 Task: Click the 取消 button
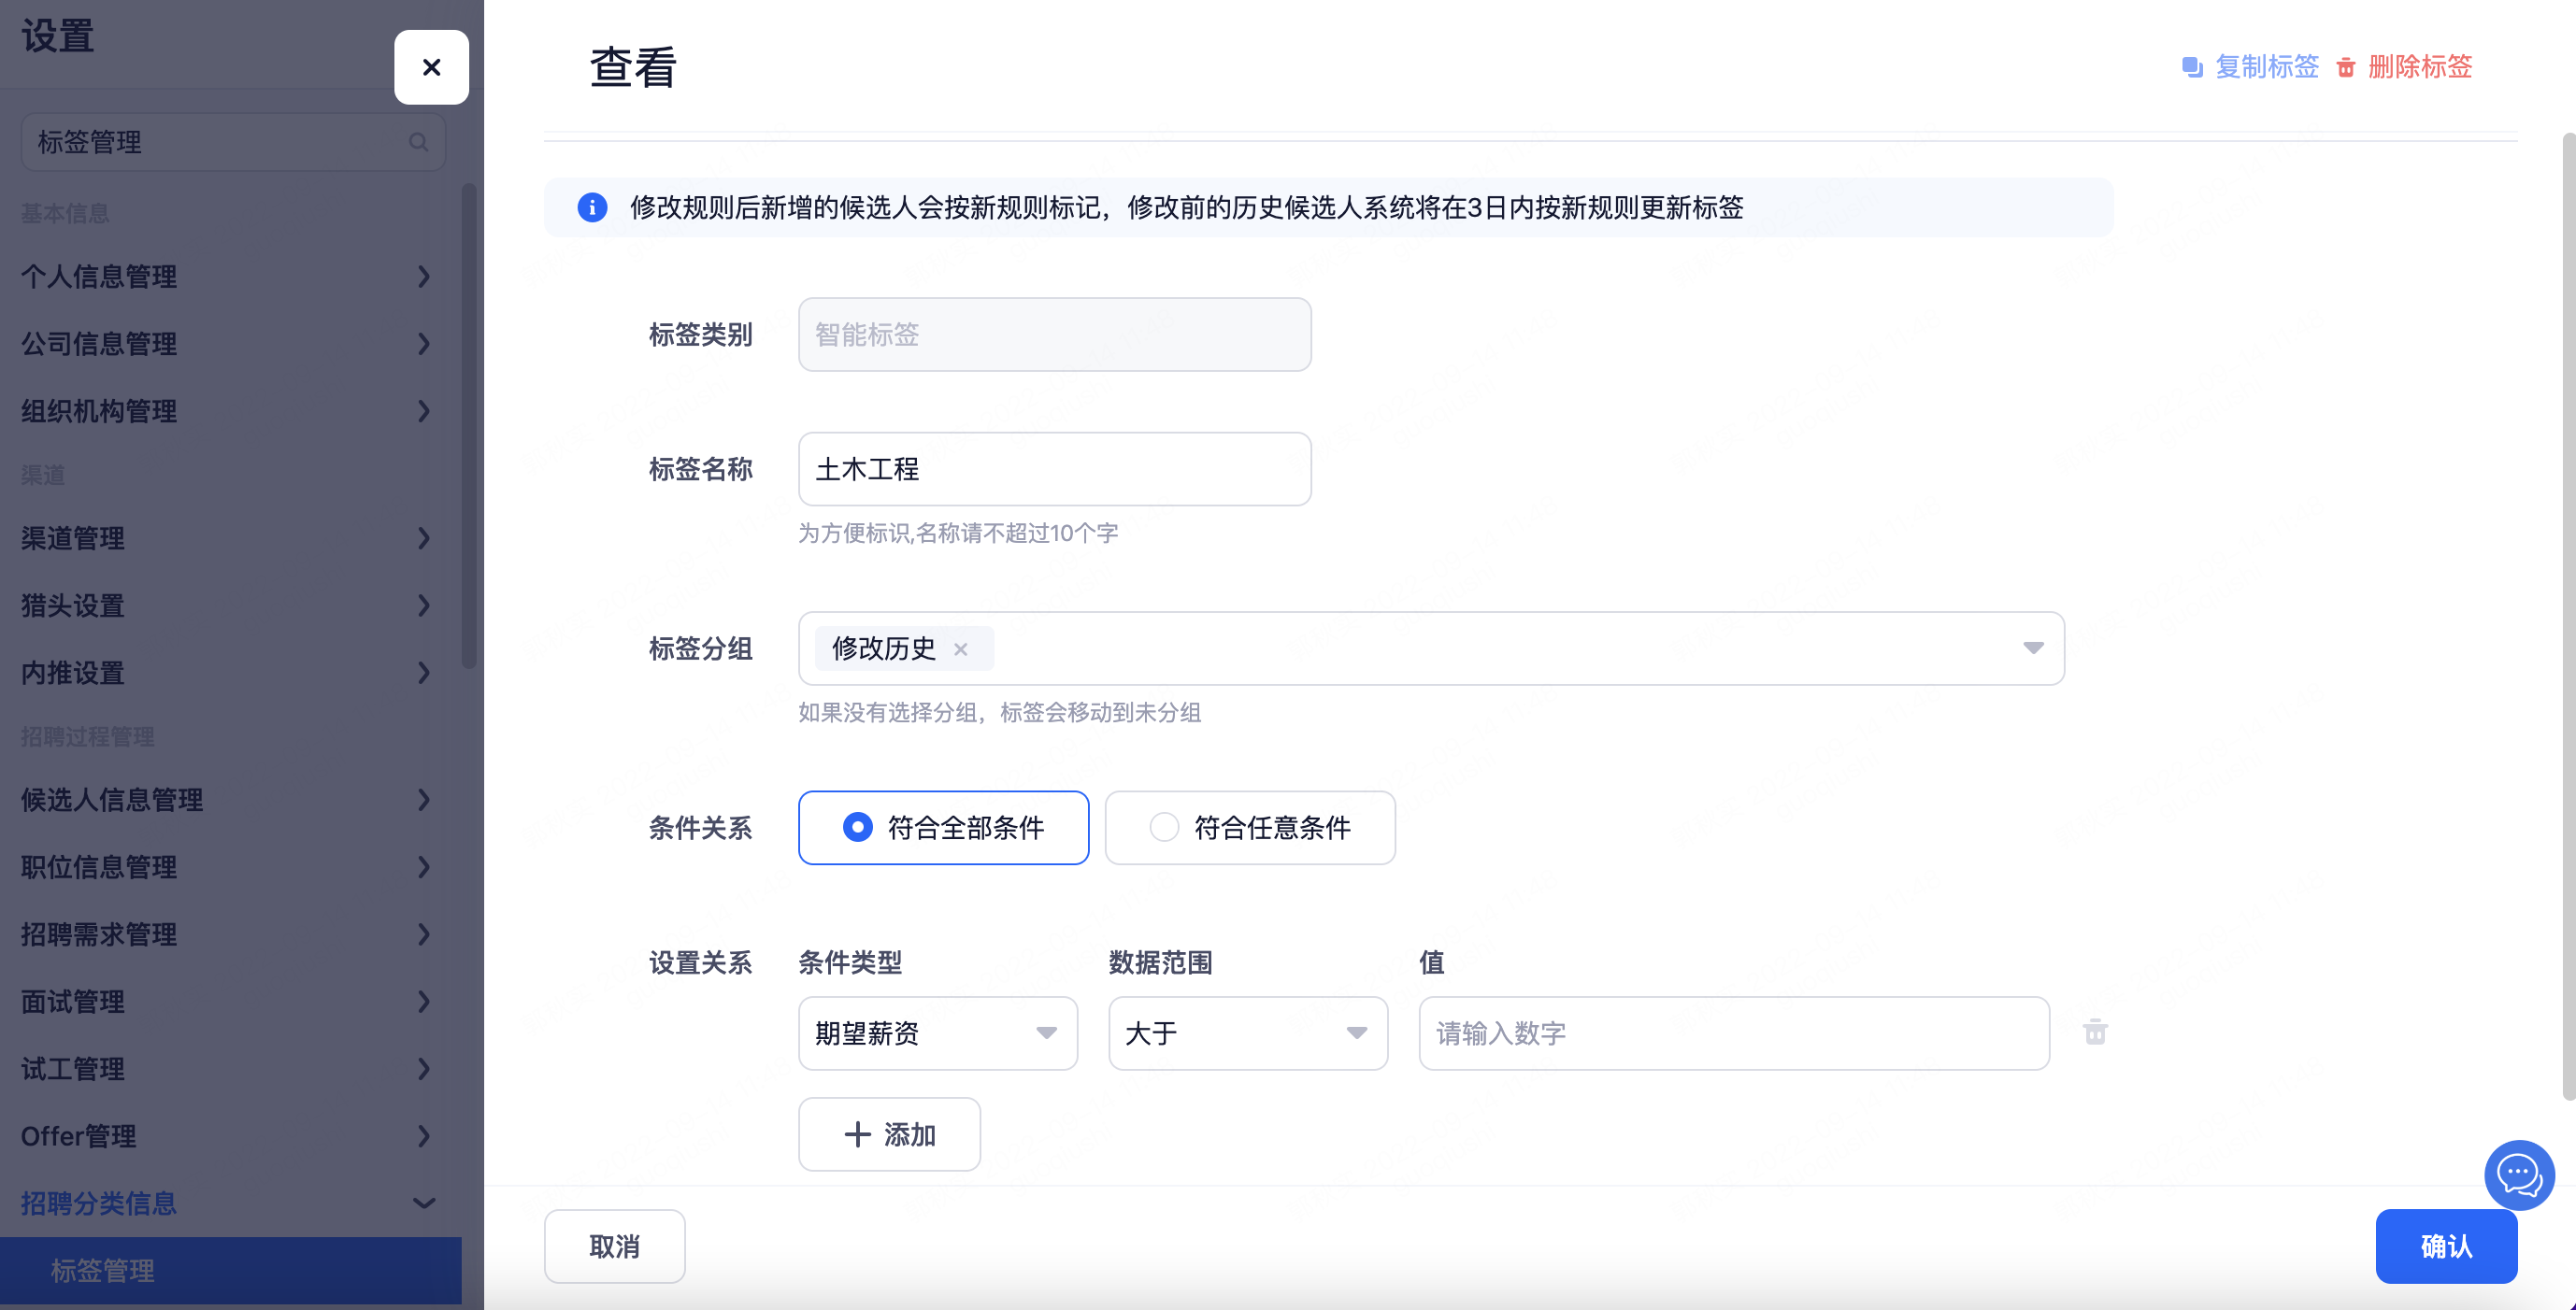point(614,1246)
